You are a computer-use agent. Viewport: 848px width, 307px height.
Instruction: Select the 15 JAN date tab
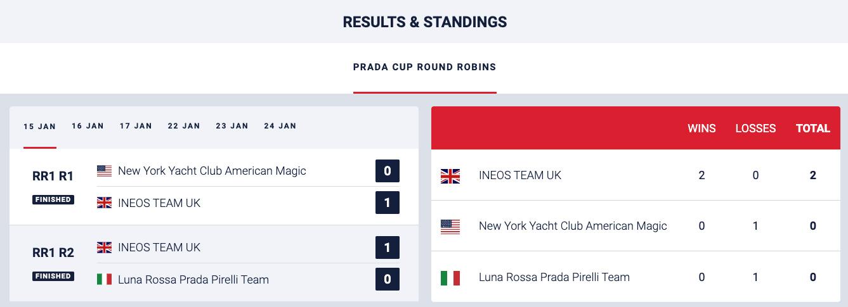[x=40, y=127]
